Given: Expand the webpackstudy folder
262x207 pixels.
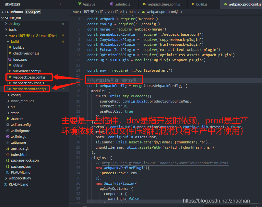Looking at the screenshot, I should pyautogui.click(x=6, y=178).
